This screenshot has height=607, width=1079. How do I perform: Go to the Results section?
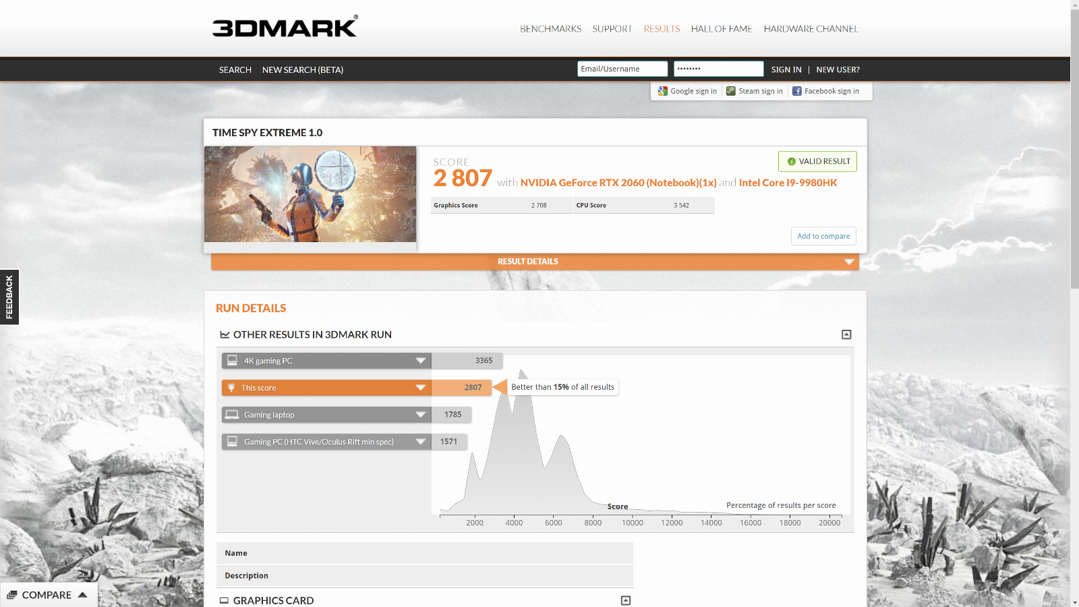[x=662, y=29]
